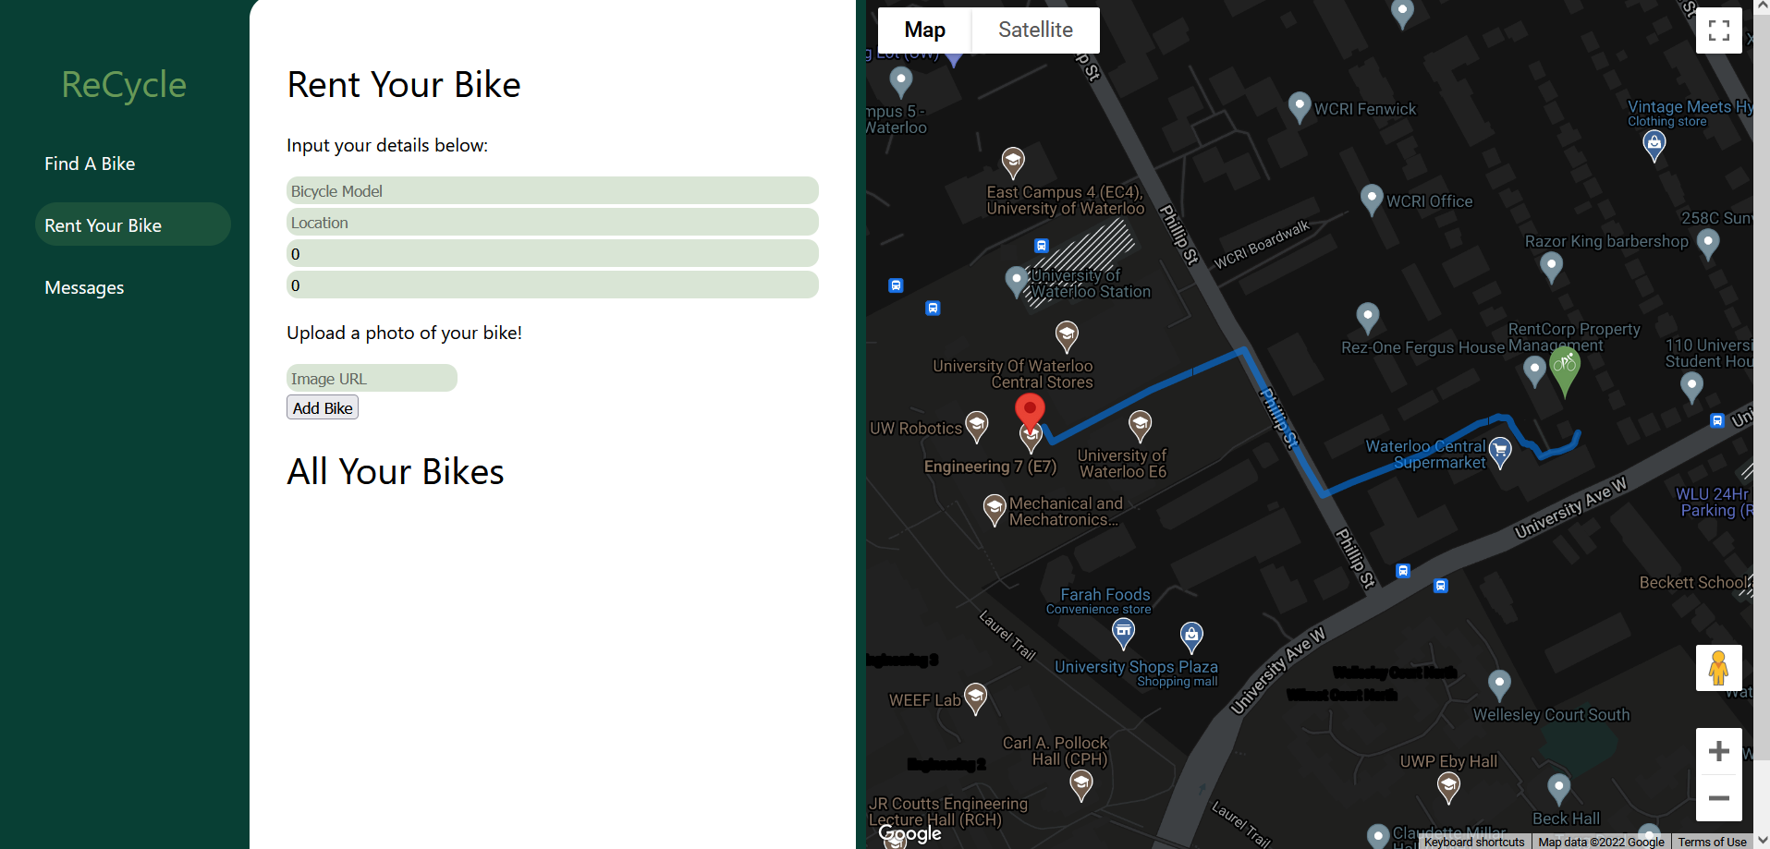Open Carl A. Pollock Hall marker

point(1081,785)
